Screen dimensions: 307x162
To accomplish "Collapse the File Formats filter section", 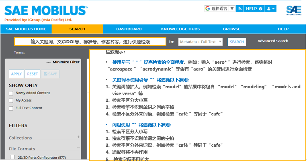I will click(x=78, y=149).
